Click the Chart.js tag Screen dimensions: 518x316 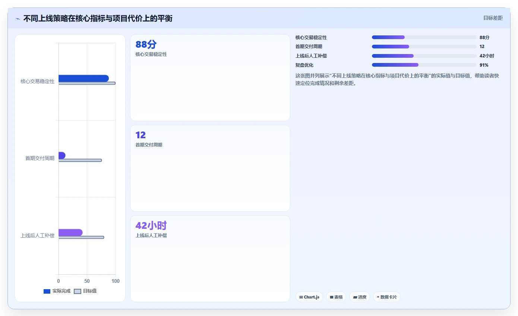click(x=309, y=297)
